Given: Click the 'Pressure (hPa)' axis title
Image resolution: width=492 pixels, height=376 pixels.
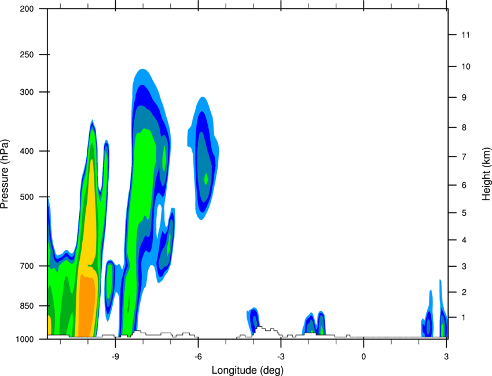Looking at the screenshot, I should (x=5, y=174).
